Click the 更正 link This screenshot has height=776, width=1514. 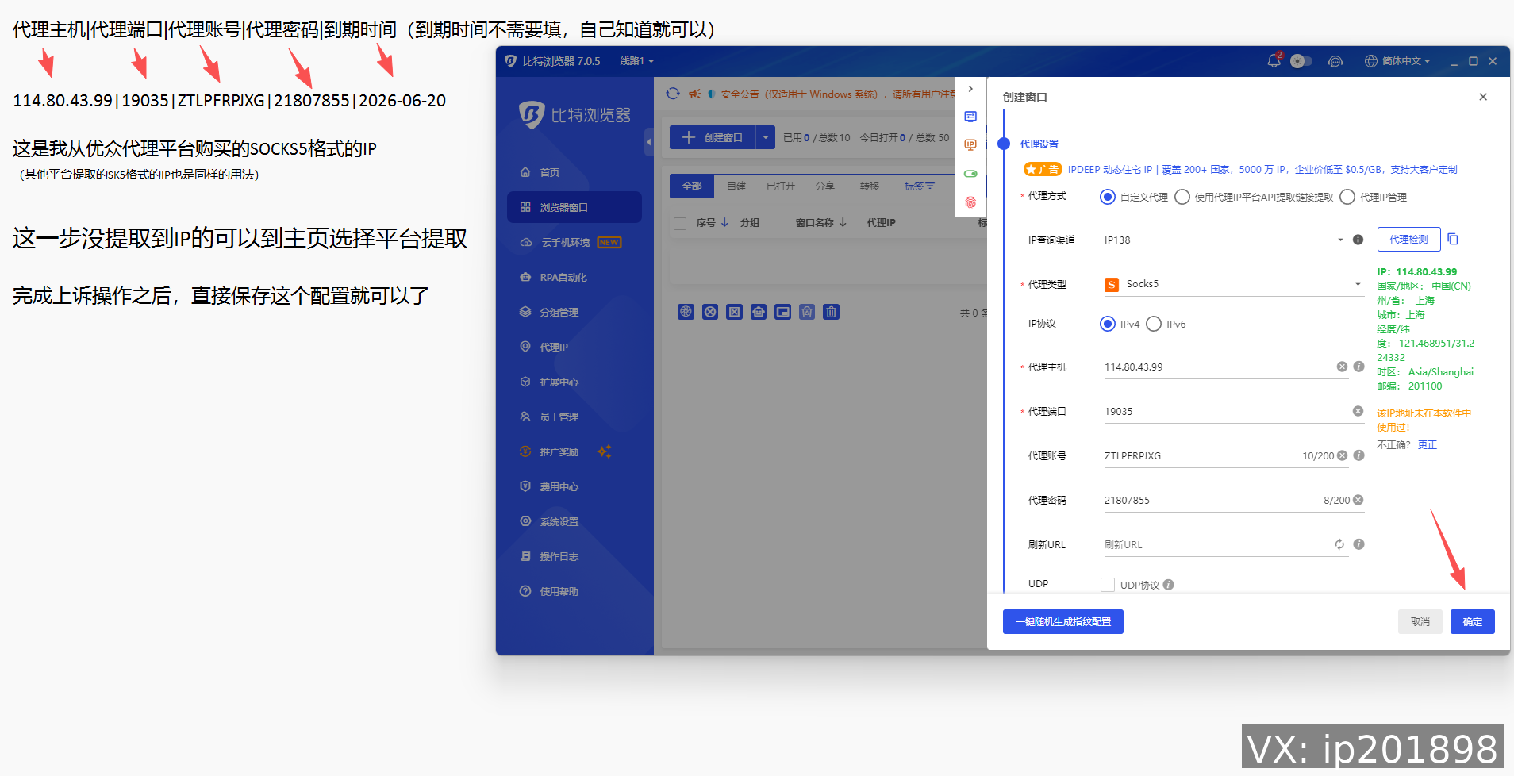[x=1428, y=444]
